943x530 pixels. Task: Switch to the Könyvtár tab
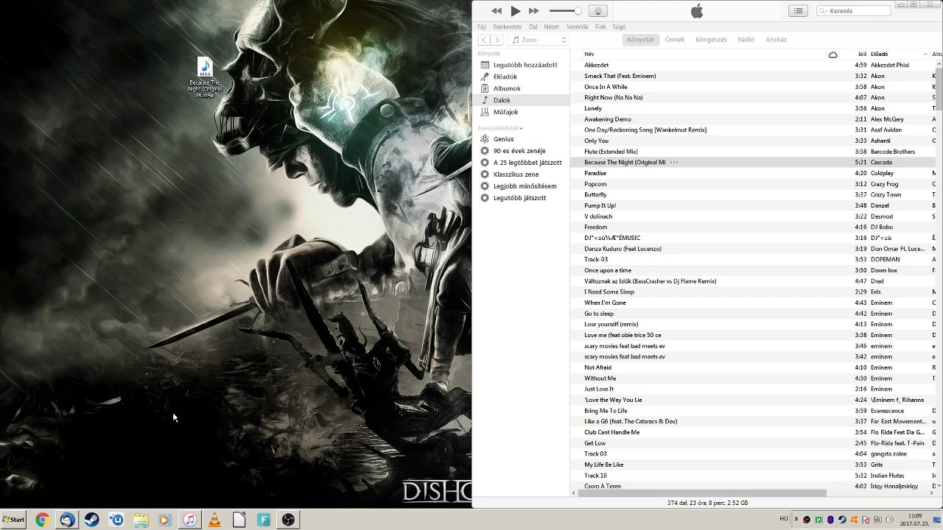pyautogui.click(x=640, y=40)
